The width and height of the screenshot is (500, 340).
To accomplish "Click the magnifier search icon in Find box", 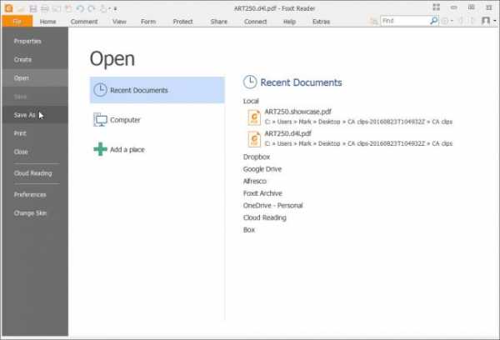I will pos(433,21).
